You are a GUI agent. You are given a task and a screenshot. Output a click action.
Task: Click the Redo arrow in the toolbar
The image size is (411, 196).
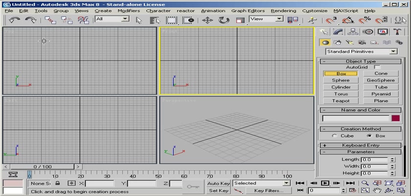31,20
